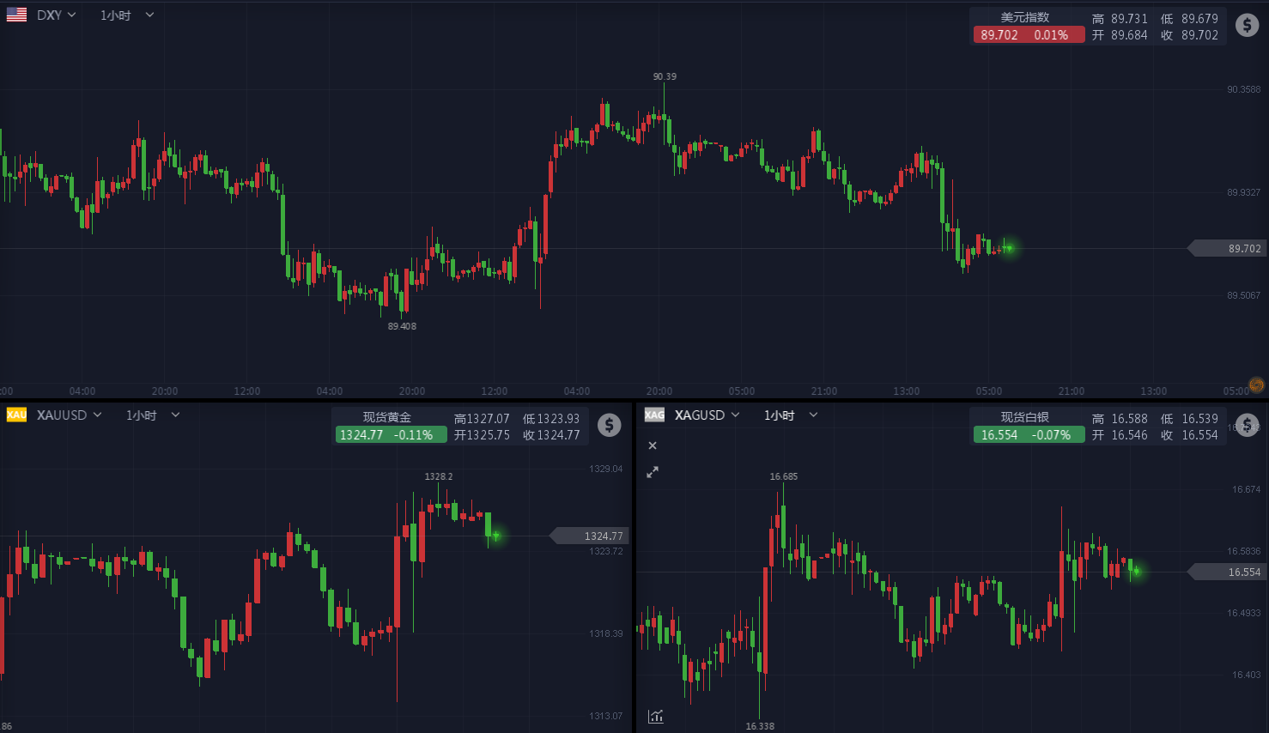Close the XAGUSD panel with the X icon

[x=653, y=445]
